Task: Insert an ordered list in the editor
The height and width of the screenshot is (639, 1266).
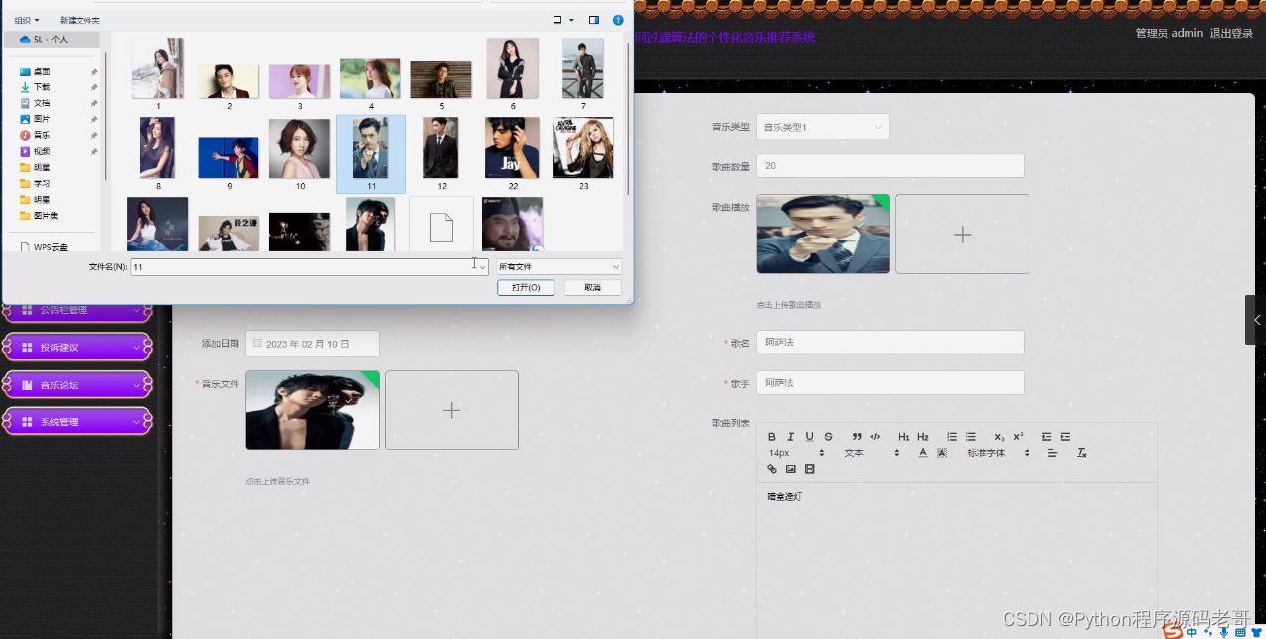Action: 952,436
